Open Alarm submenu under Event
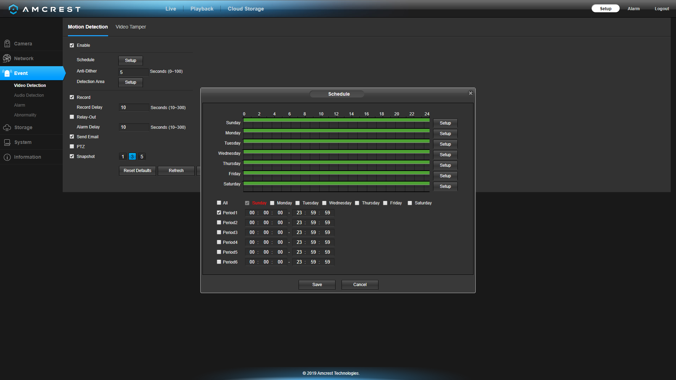Screen dimensions: 676x380 pyautogui.click(x=19, y=105)
